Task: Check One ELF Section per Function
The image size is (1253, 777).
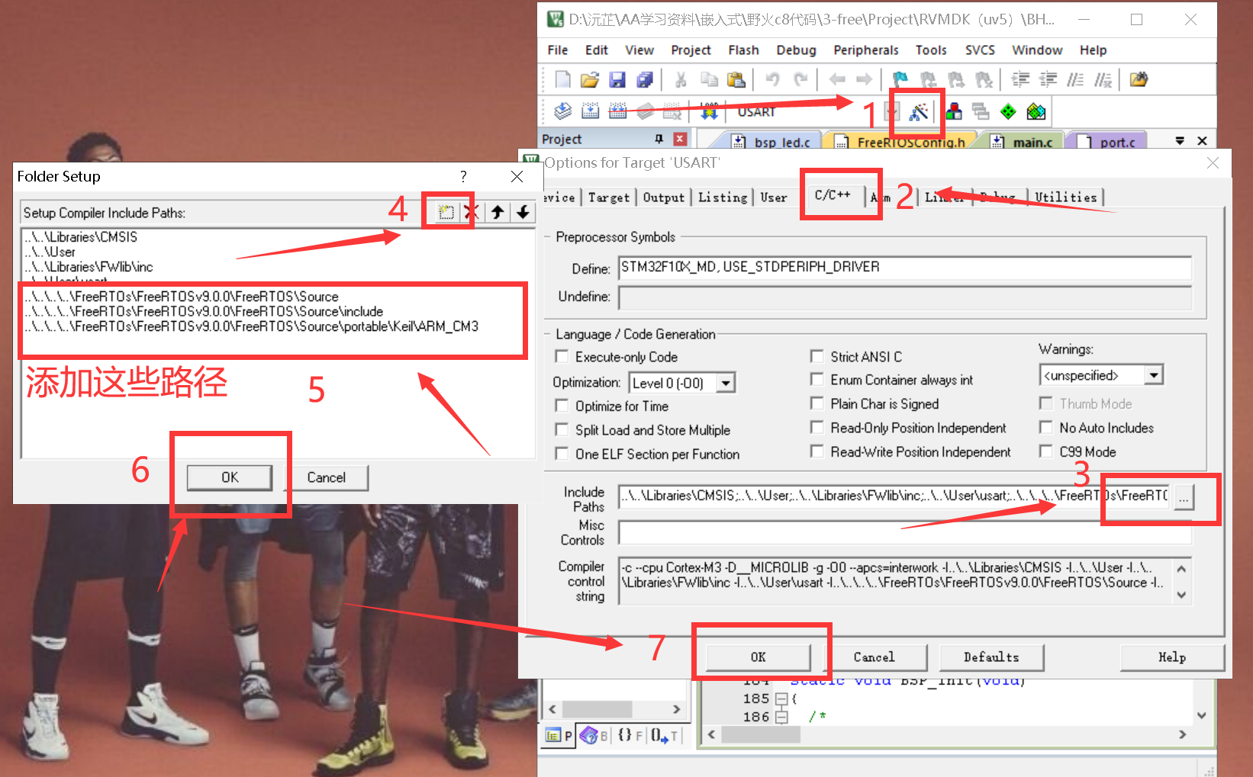Action: click(x=562, y=454)
